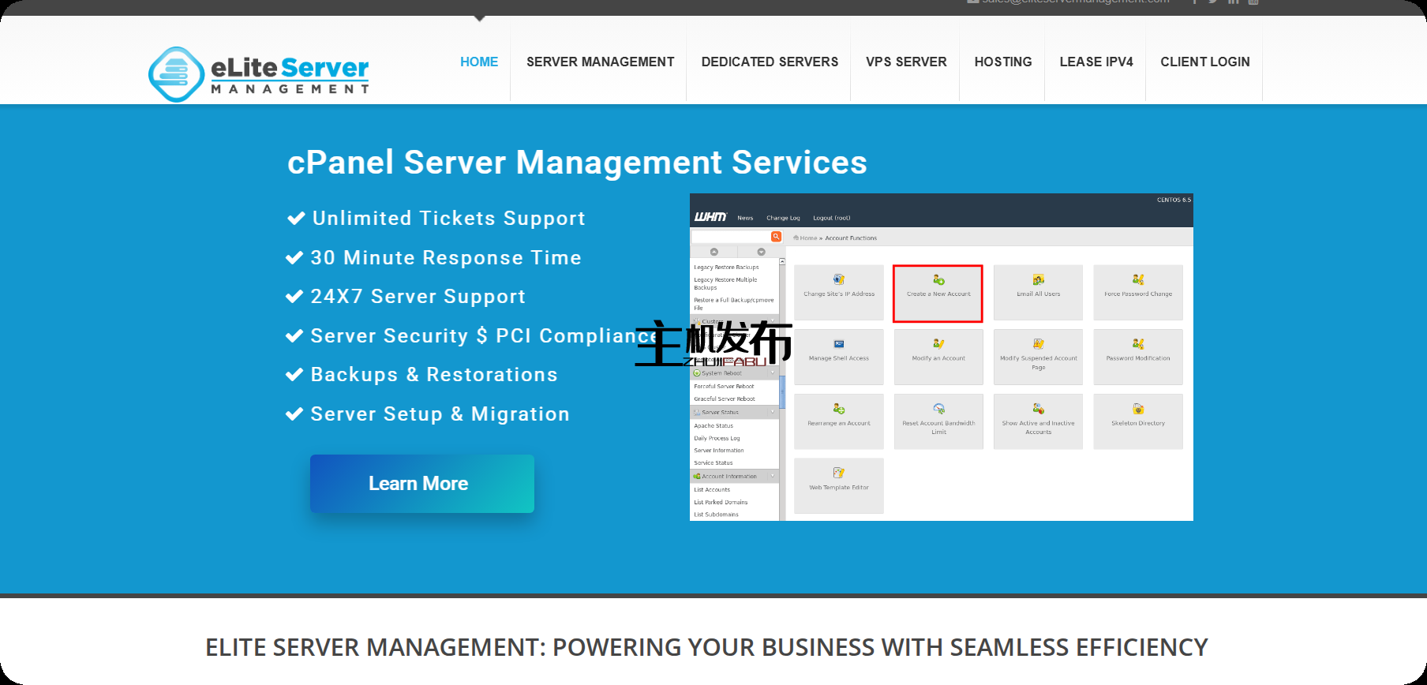The height and width of the screenshot is (685, 1427).
Task: Click the WHM sidebar search field
Action: click(730, 237)
